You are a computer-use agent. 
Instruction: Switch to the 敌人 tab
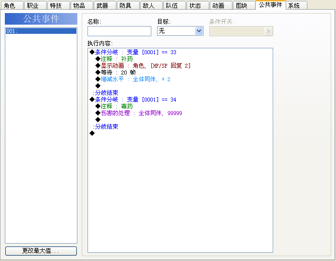pos(151,5)
